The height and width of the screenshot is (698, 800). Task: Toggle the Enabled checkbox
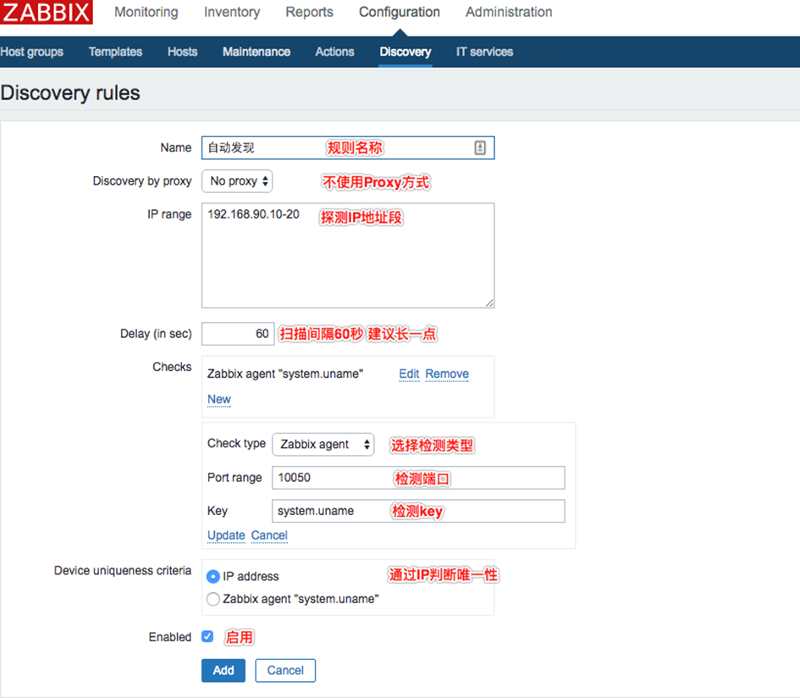207,636
